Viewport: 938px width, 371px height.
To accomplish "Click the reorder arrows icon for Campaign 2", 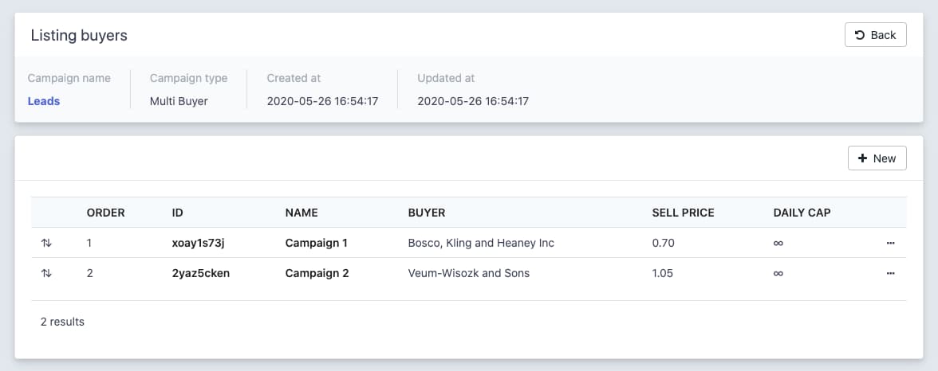I will pyautogui.click(x=46, y=273).
